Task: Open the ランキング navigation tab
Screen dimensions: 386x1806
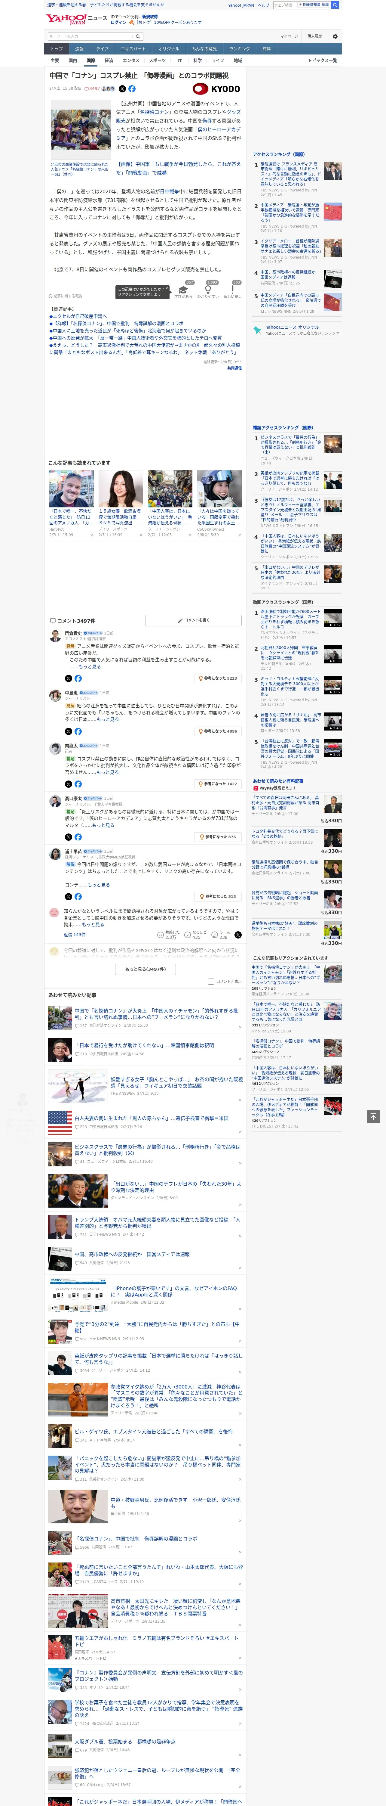Action: point(240,49)
